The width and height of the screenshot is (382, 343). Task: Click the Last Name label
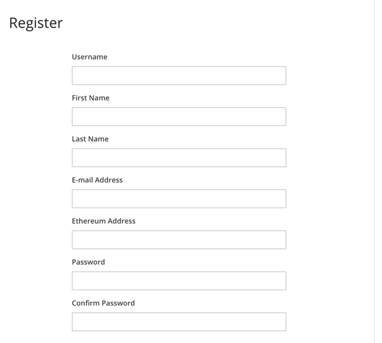(90, 139)
